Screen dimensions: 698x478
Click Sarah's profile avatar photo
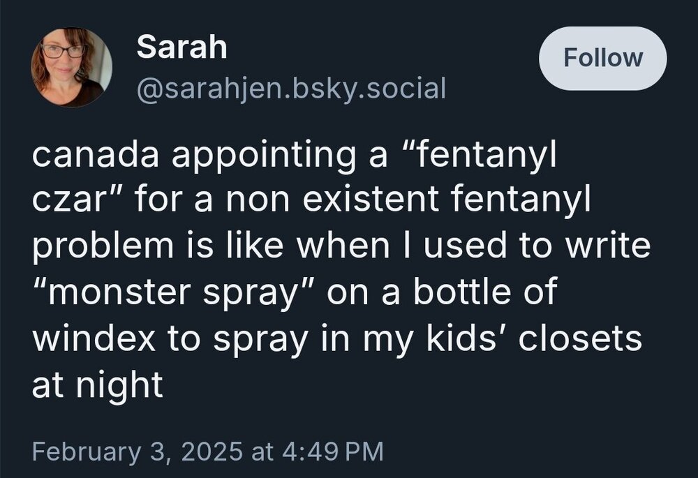(71, 68)
